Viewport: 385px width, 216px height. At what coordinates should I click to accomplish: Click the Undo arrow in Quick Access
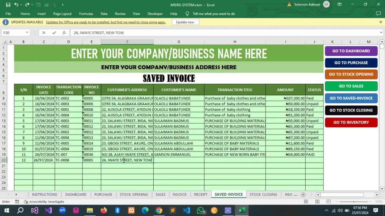pyautogui.click(x=16, y=5)
